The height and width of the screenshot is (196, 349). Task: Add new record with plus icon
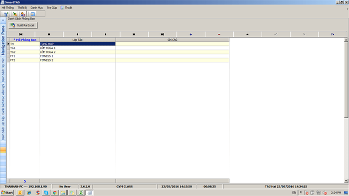pyautogui.click(x=191, y=34)
